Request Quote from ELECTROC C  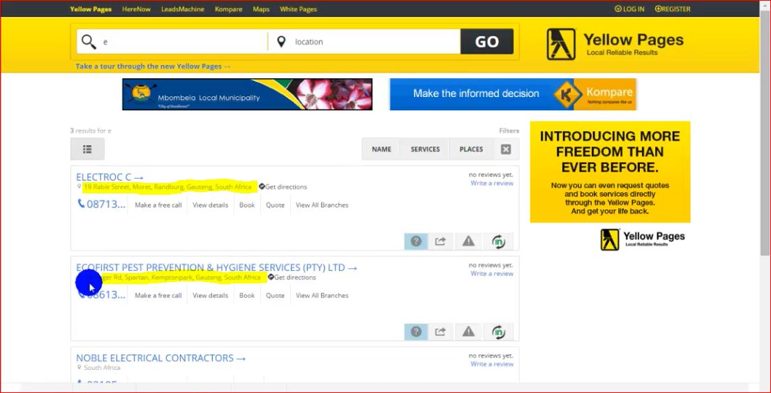[276, 205]
